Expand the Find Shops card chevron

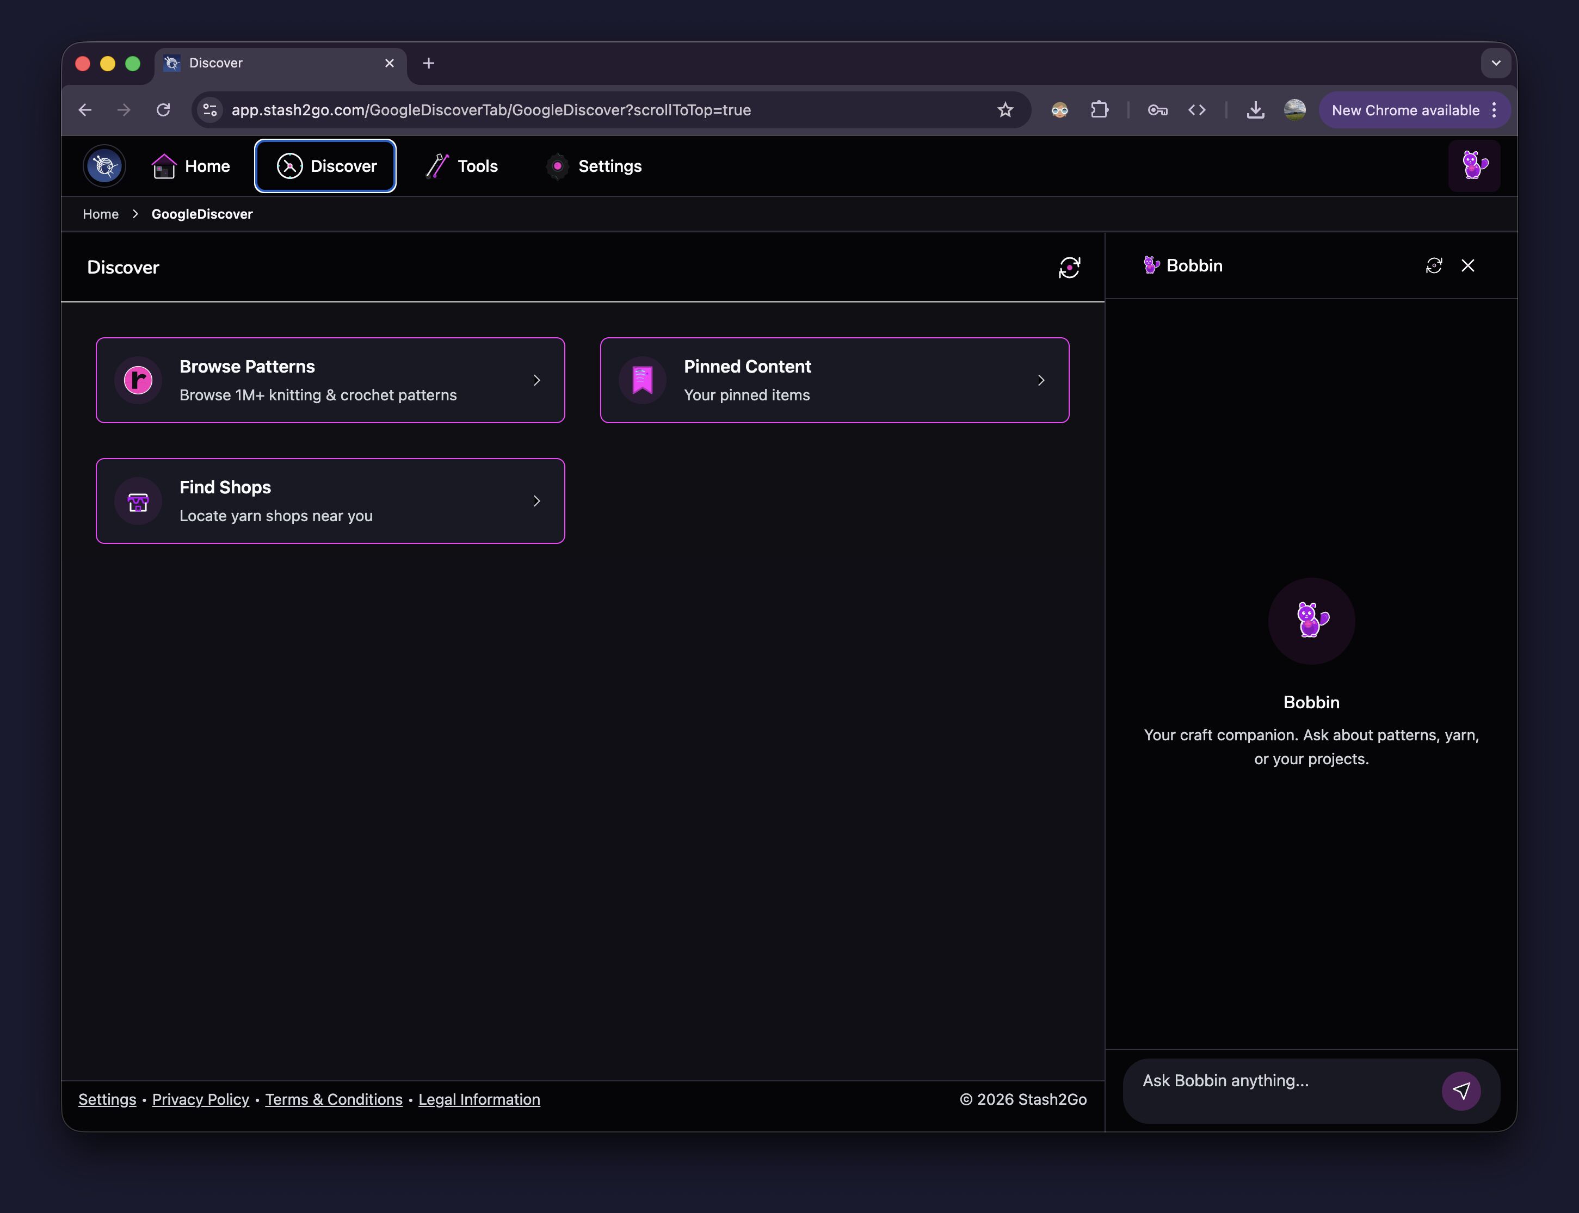pyautogui.click(x=538, y=500)
